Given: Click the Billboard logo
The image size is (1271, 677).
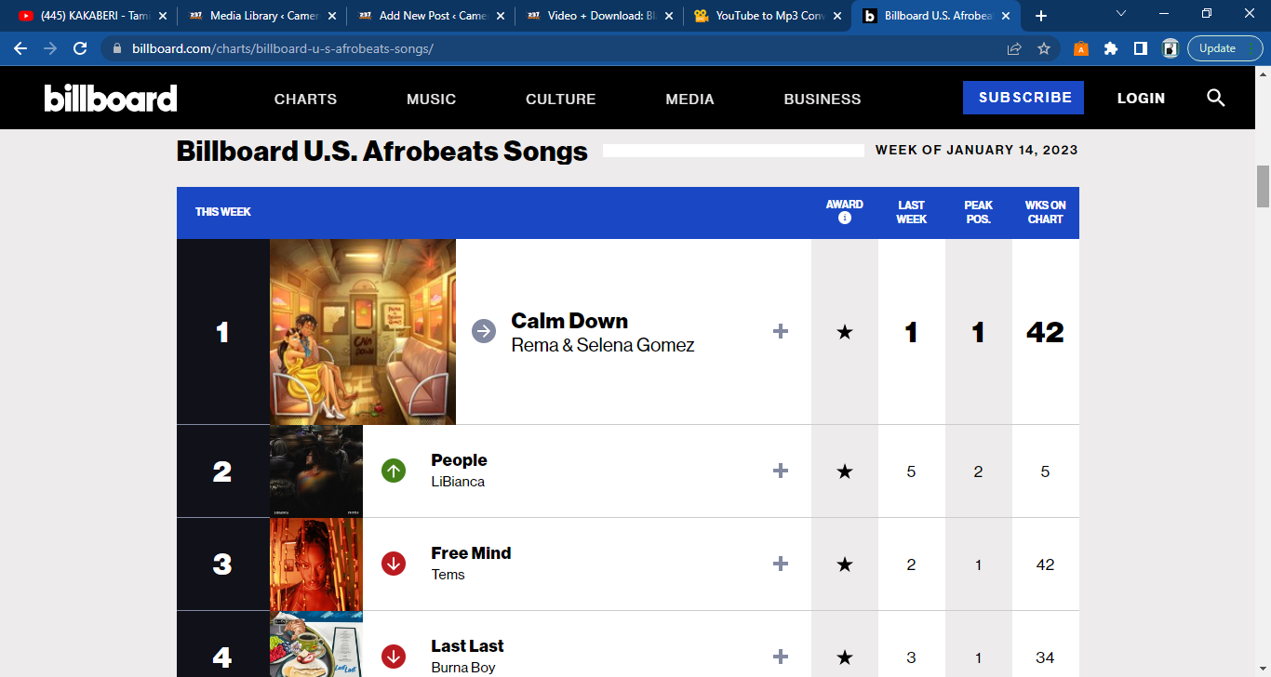Looking at the screenshot, I should 111,98.
